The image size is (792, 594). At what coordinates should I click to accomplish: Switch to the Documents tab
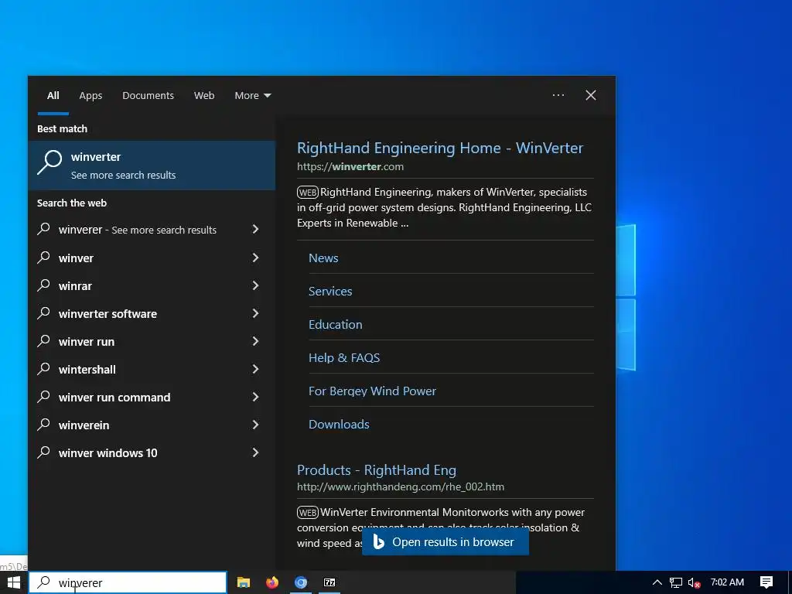(148, 95)
